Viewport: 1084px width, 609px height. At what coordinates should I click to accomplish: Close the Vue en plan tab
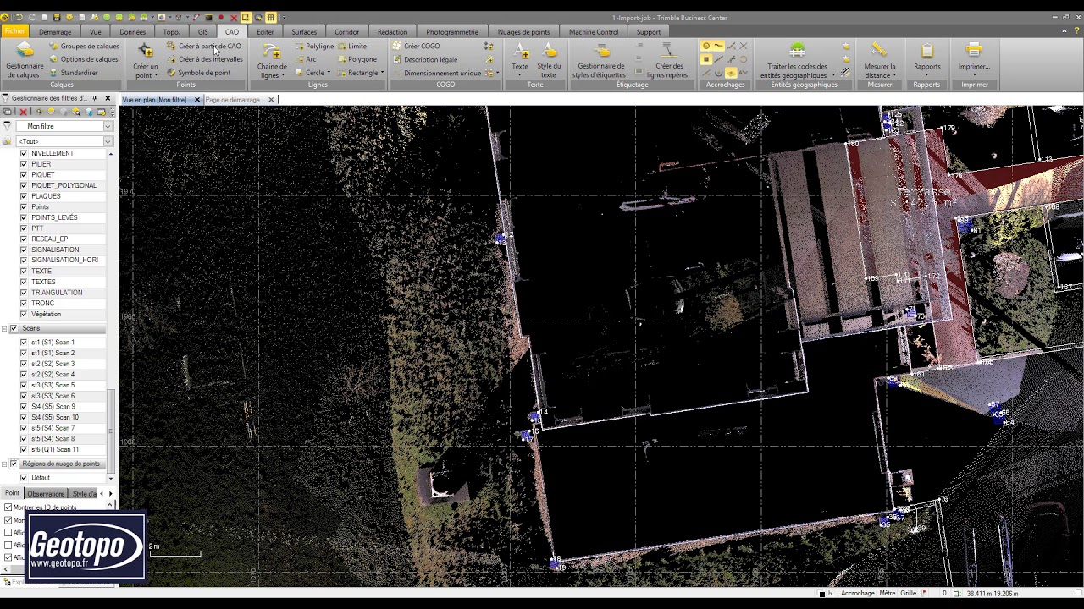pos(197,100)
